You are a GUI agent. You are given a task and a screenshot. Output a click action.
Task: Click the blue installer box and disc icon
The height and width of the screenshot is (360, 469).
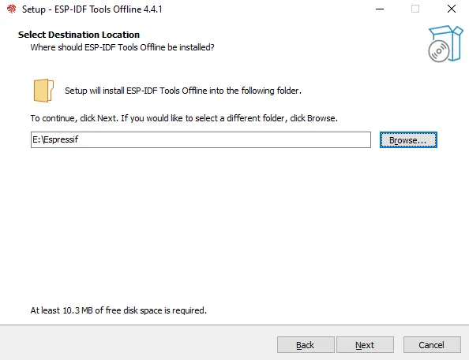click(445, 43)
